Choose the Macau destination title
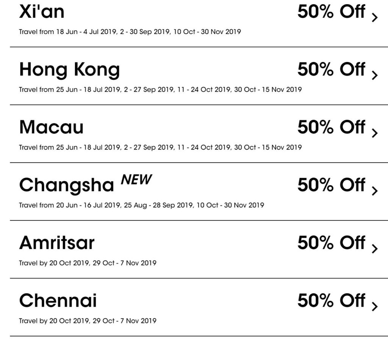 point(51,127)
